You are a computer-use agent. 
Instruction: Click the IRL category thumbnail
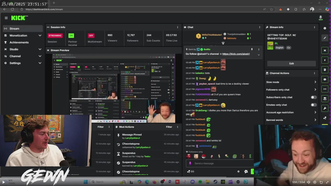270,45
